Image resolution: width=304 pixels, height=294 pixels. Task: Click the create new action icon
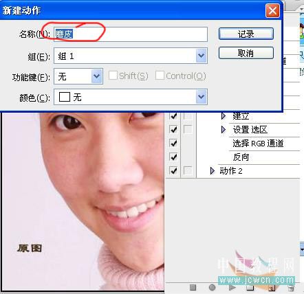pyautogui.click(x=272, y=288)
